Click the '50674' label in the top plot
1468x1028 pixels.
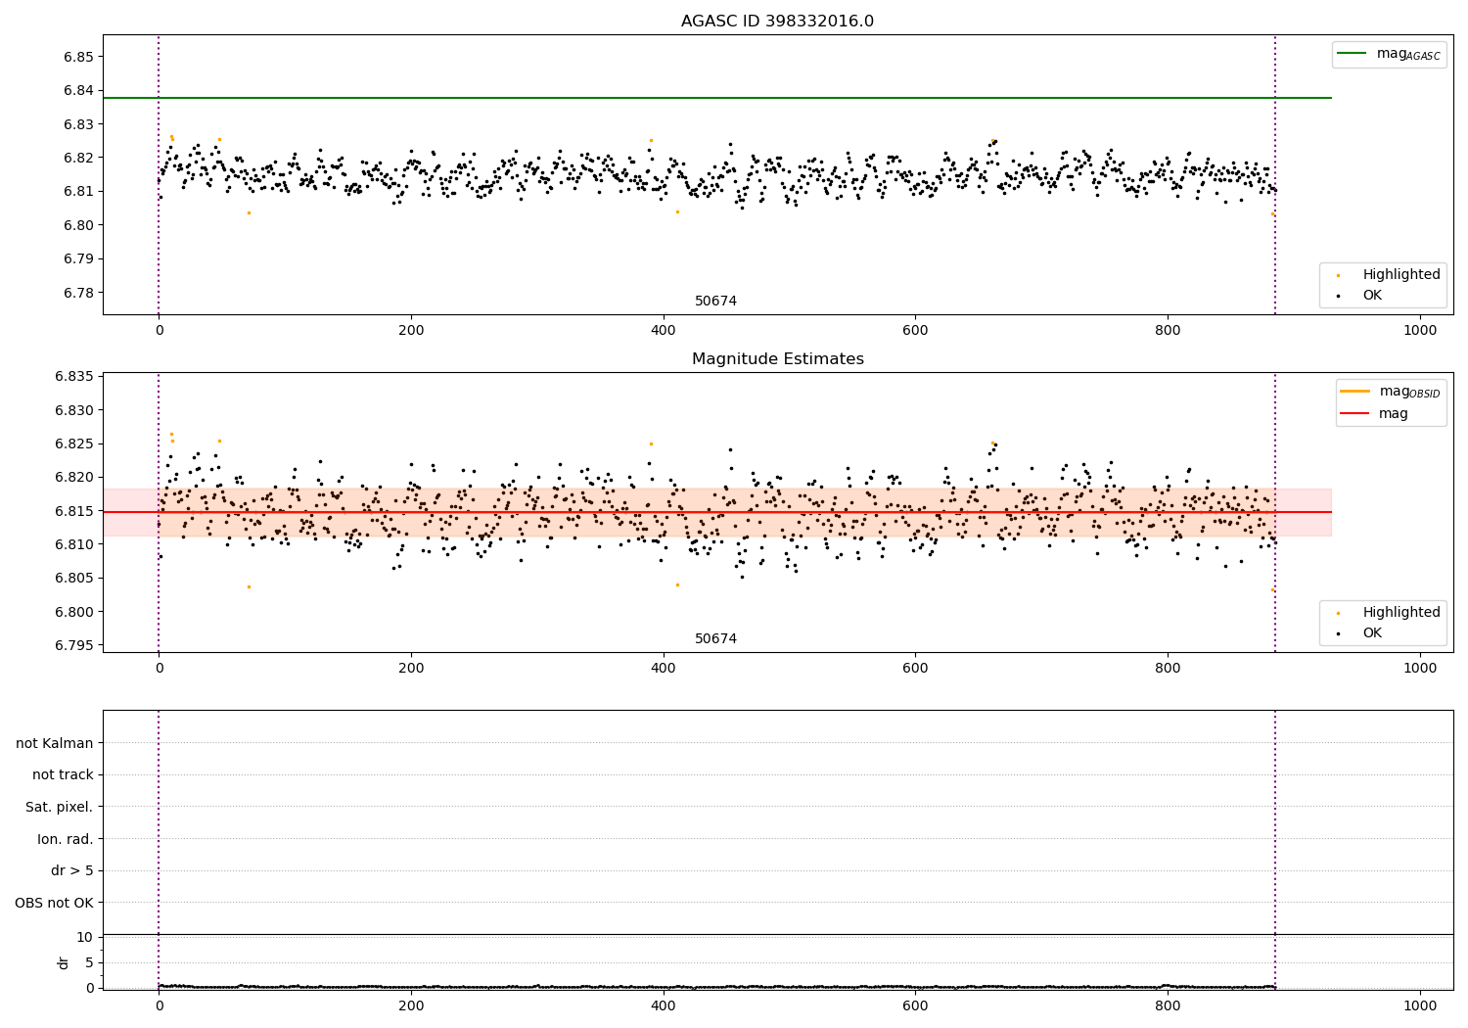pos(715,302)
